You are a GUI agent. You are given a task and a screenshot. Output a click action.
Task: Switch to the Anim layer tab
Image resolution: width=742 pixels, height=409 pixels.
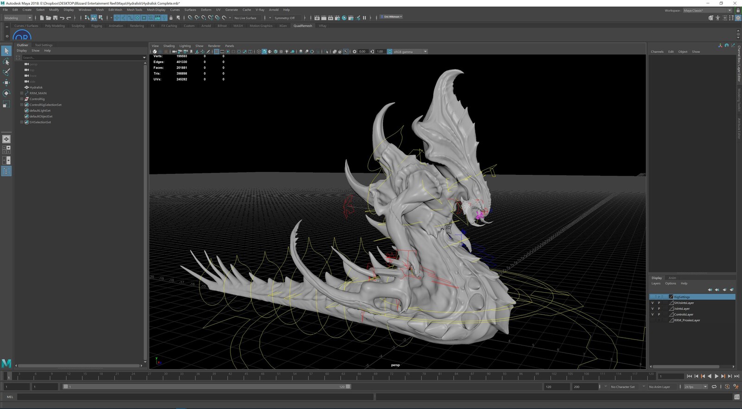click(672, 278)
